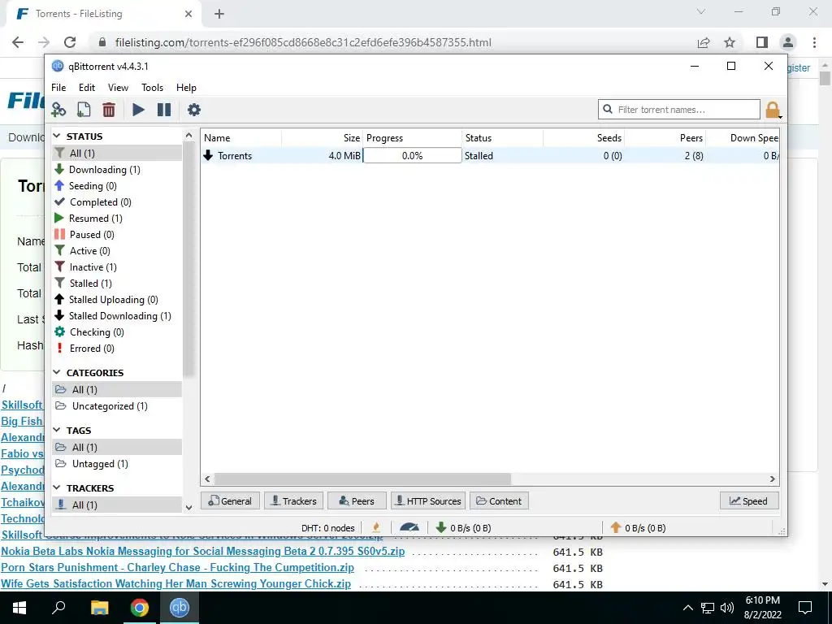Screen dimensions: 832x624
Task: Open the Edit menu
Action: point(87,88)
